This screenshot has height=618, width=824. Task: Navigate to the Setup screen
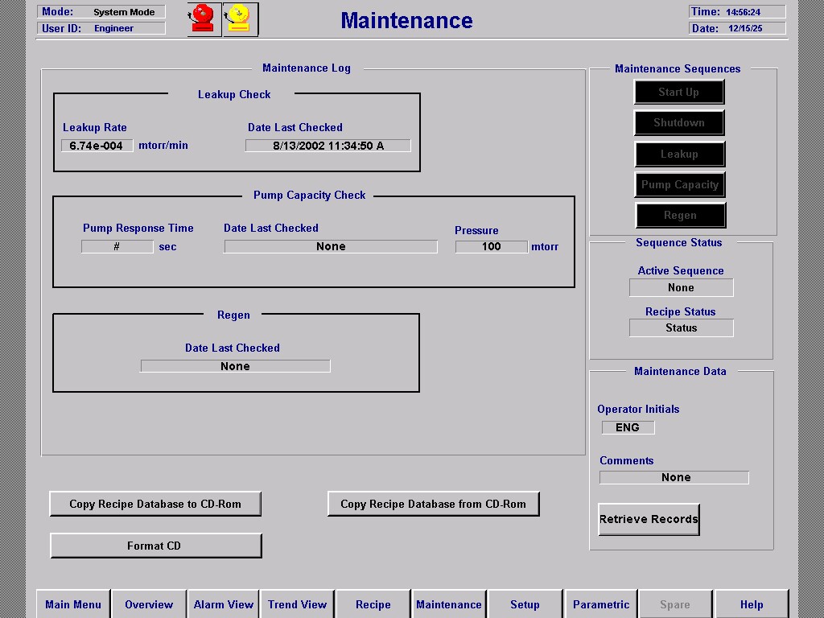(x=525, y=604)
